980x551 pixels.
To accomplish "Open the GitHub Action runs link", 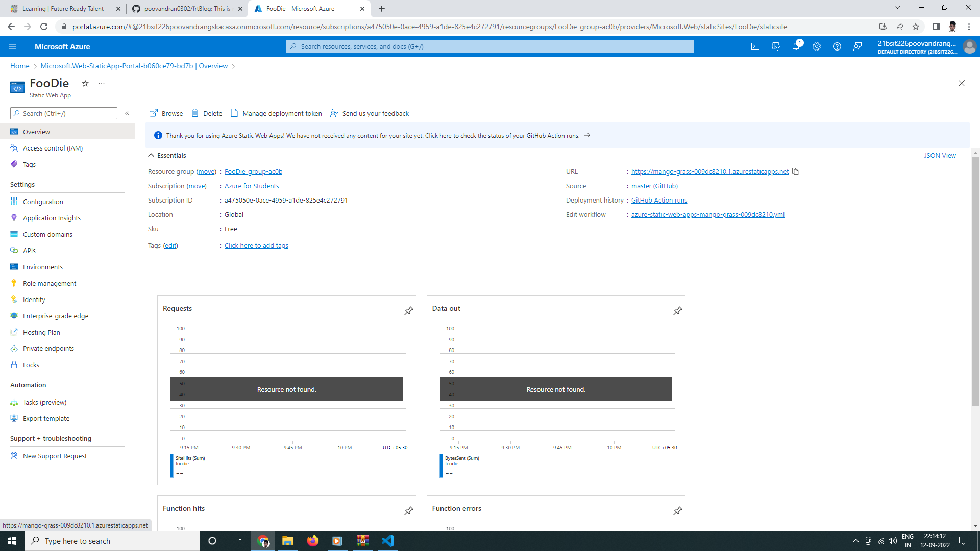I will coord(659,200).
